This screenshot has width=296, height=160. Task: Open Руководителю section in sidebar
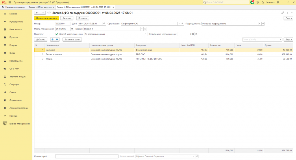point(16,22)
